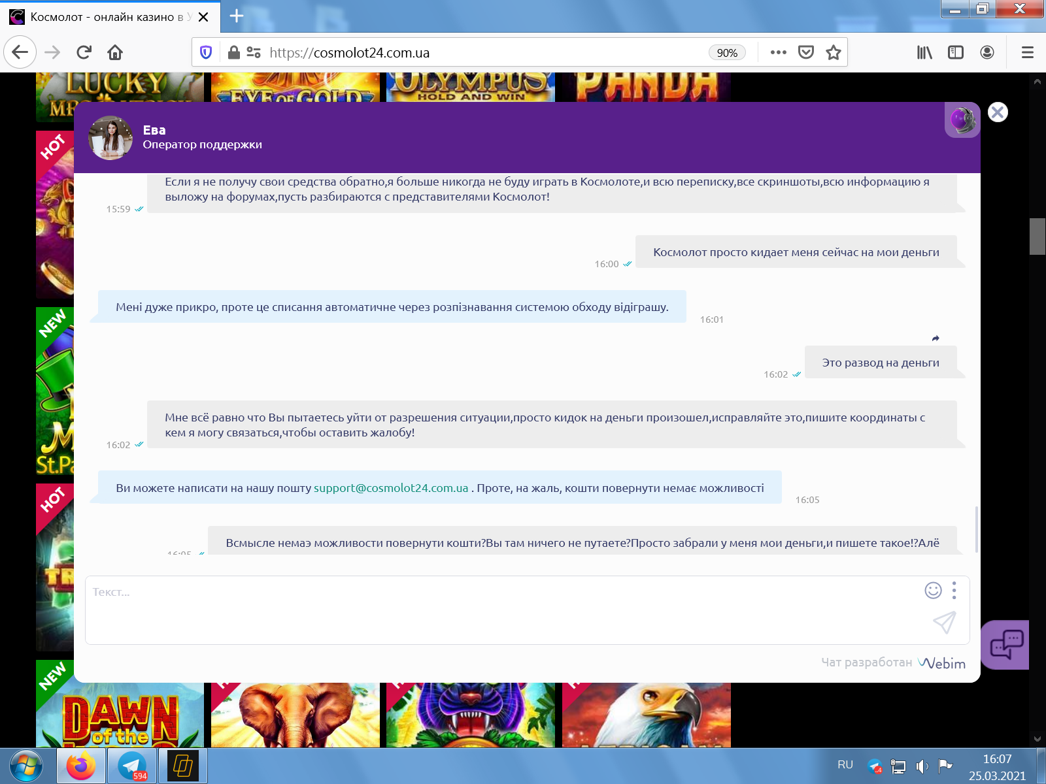Open Telegram tray icon
This screenshot has height=784, width=1046.
(875, 766)
